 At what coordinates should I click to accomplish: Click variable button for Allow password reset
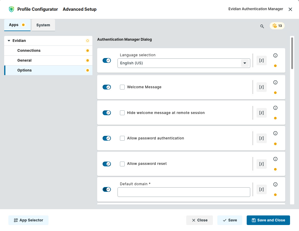(x=261, y=164)
